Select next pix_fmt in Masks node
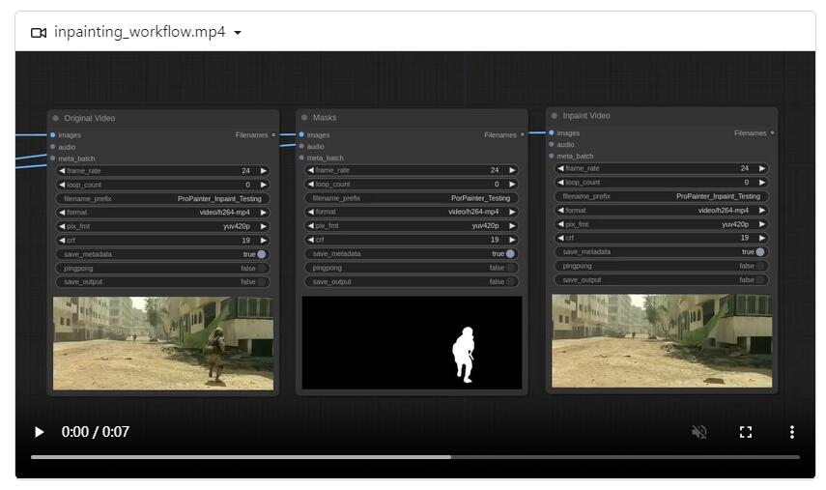The image size is (826, 490). [511, 225]
